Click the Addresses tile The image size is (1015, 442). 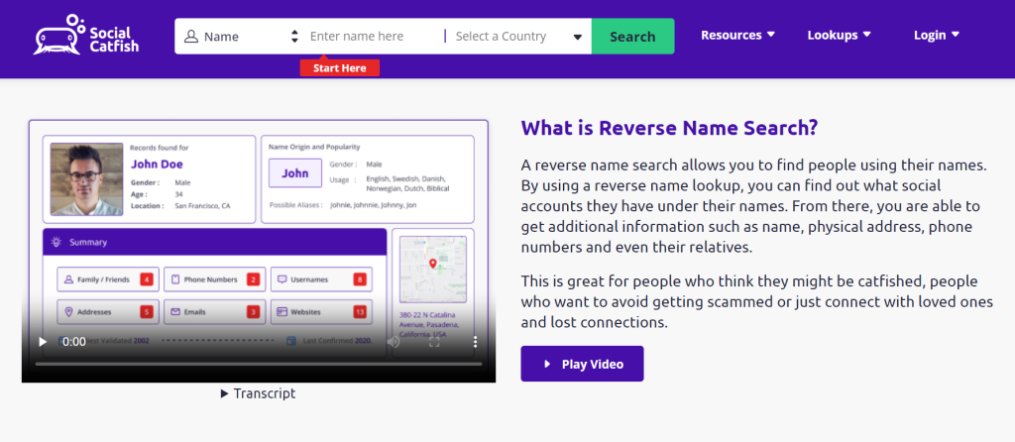[x=107, y=312]
